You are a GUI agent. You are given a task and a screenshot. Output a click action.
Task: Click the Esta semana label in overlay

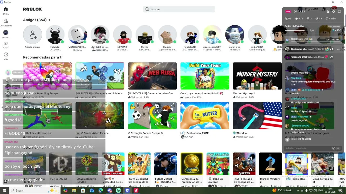pos(334,26)
